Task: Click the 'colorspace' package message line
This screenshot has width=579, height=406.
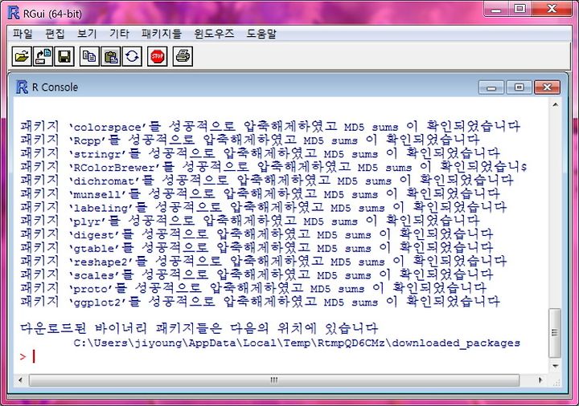Action: pyautogui.click(x=270, y=126)
